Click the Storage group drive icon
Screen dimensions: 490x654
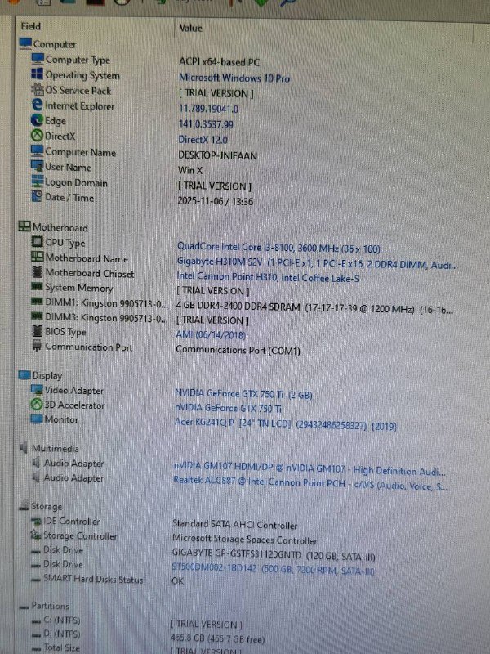[x=24, y=506]
